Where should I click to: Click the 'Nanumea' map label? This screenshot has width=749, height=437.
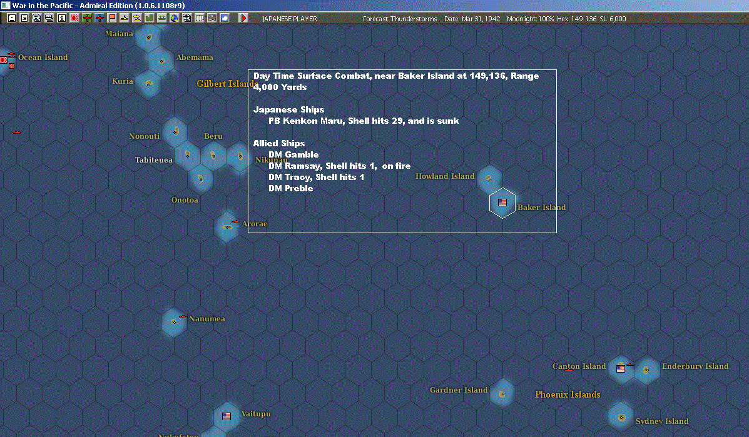[207, 319]
